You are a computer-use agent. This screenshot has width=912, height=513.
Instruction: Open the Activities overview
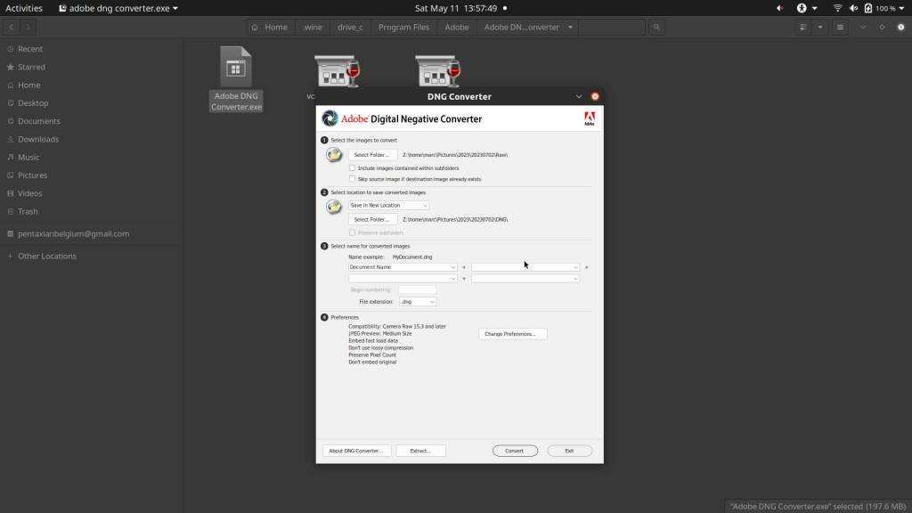[24, 8]
